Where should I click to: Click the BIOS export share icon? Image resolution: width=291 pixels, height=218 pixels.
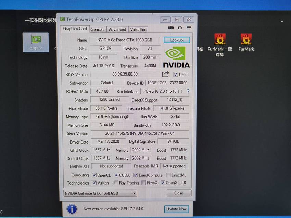165,74
